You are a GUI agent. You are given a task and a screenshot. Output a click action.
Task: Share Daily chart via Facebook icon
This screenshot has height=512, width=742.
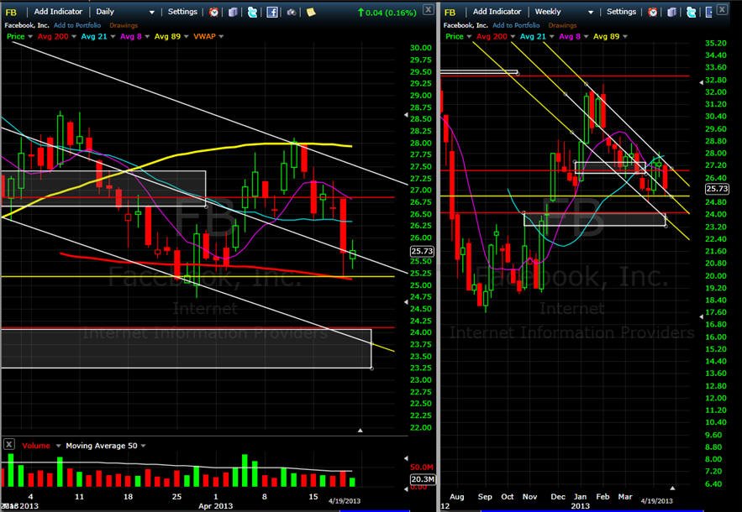(x=272, y=13)
